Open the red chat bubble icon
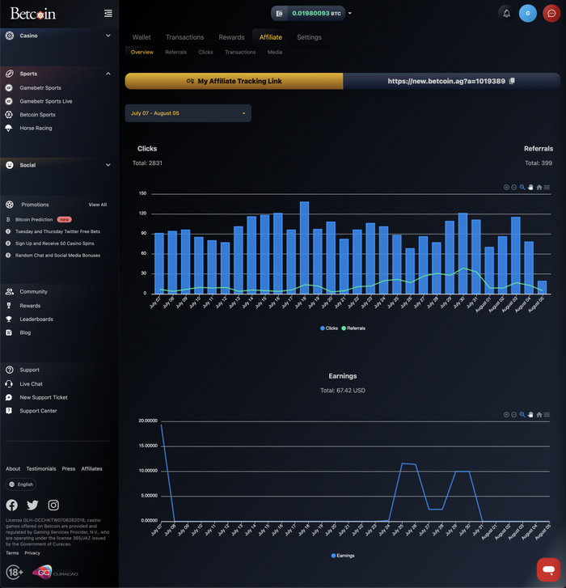The width and height of the screenshot is (566, 588). (551, 14)
